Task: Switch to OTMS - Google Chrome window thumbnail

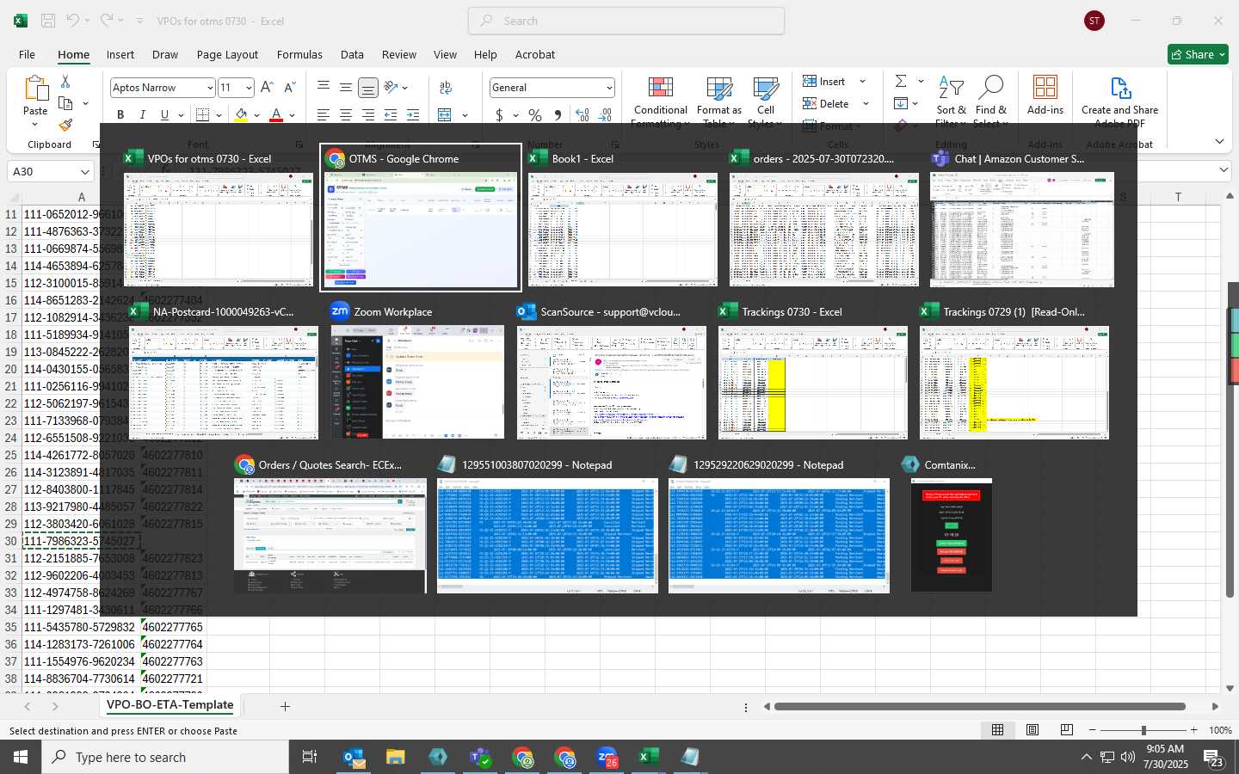Action: tap(421, 218)
